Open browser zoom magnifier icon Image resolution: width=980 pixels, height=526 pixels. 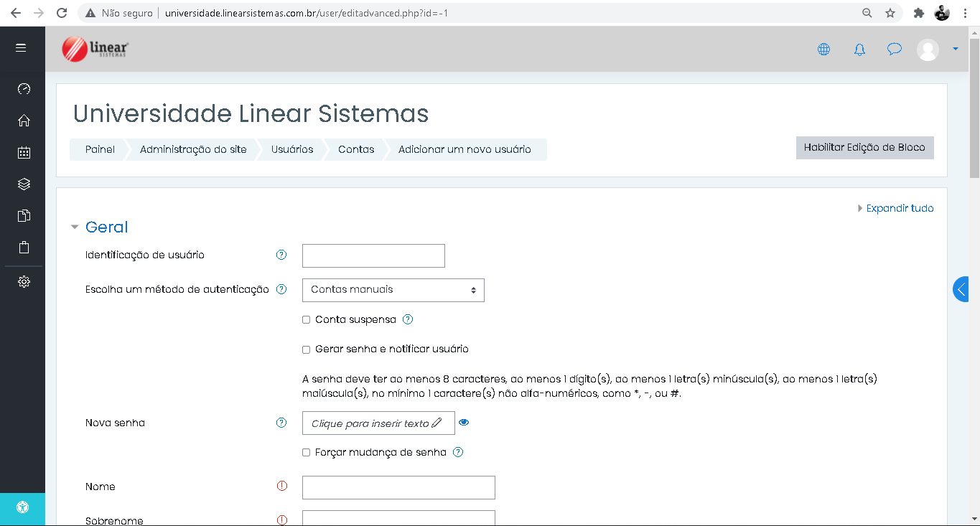867,13
